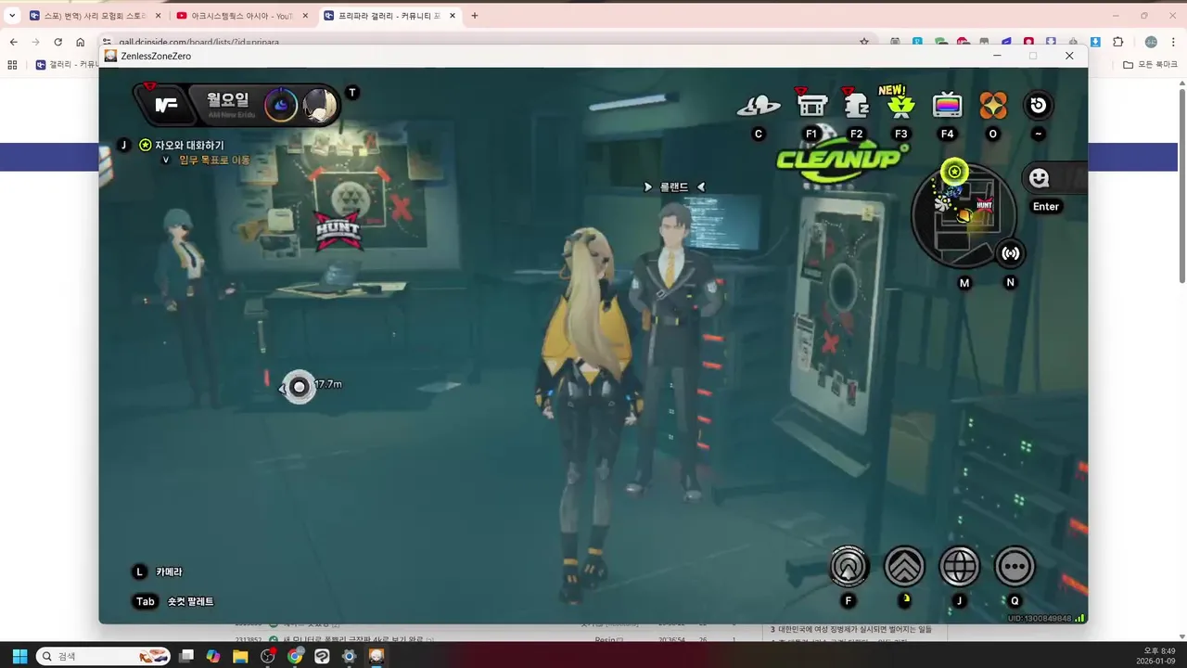Click the Chrome page vertical scrollbar

tap(1181, 186)
